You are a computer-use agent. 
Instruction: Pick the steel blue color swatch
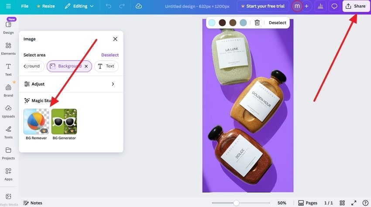click(x=243, y=23)
